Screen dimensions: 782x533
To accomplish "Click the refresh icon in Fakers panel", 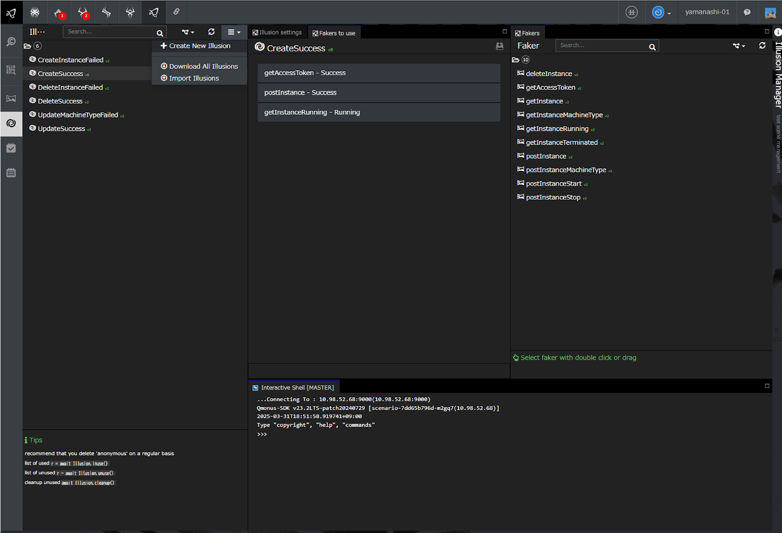I will [762, 45].
